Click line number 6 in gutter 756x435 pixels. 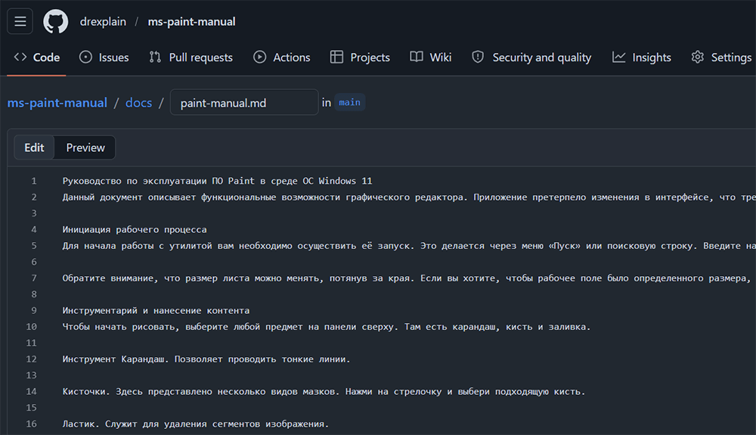pos(34,262)
